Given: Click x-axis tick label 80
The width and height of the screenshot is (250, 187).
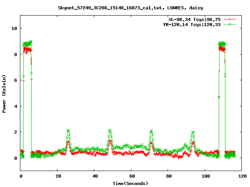Looking at the screenshot, I should pyautogui.click(x=169, y=176).
